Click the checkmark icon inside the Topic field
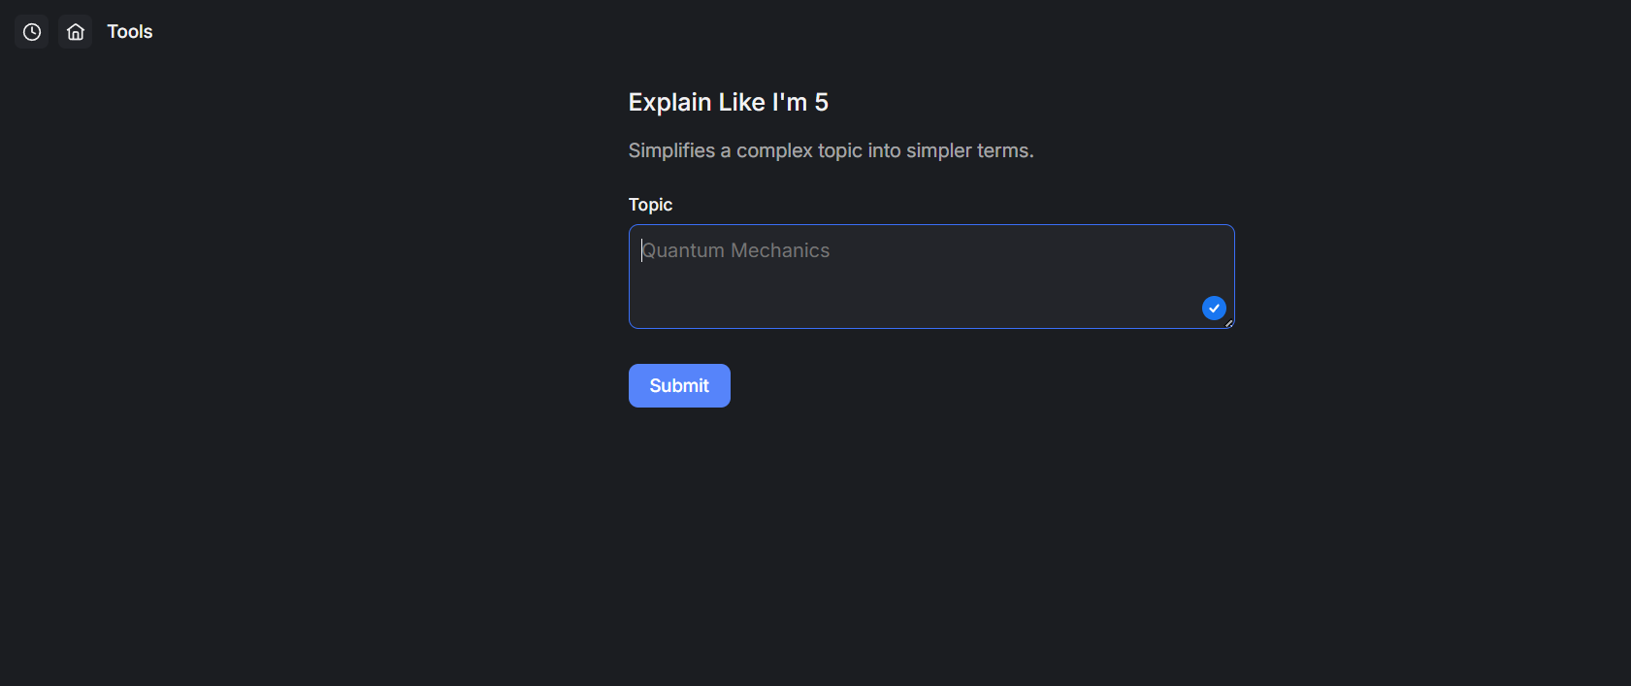 [1214, 308]
